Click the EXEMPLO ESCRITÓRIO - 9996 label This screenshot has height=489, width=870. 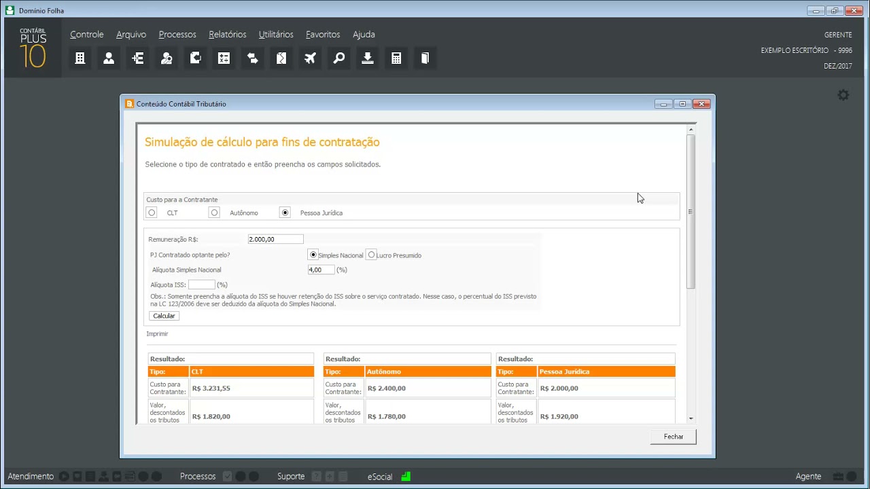click(806, 51)
